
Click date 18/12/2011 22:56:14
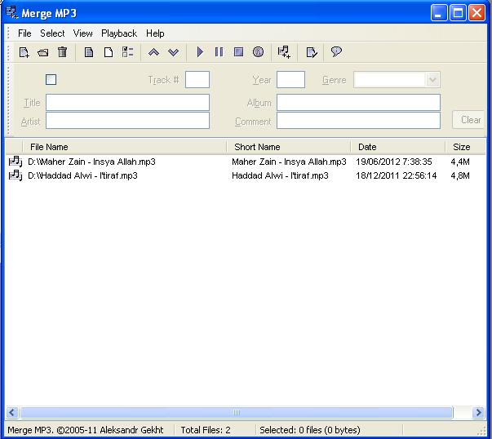click(x=396, y=175)
